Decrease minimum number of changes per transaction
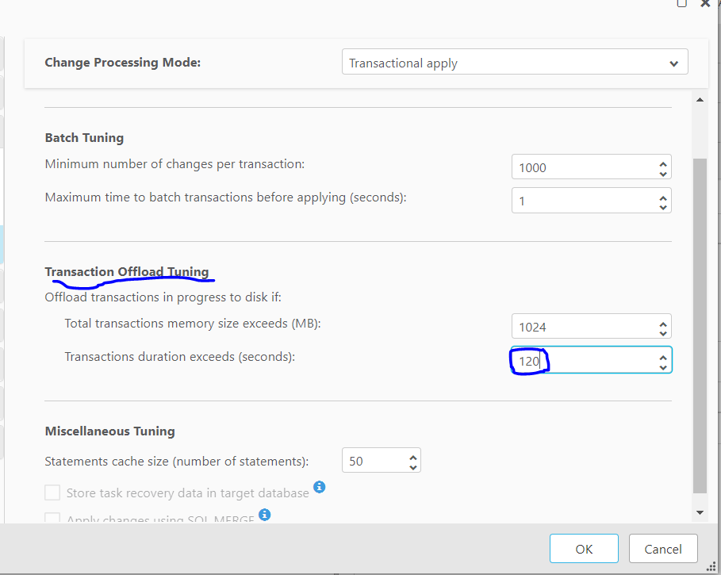Image resolution: width=721 pixels, height=575 pixels. point(663,173)
